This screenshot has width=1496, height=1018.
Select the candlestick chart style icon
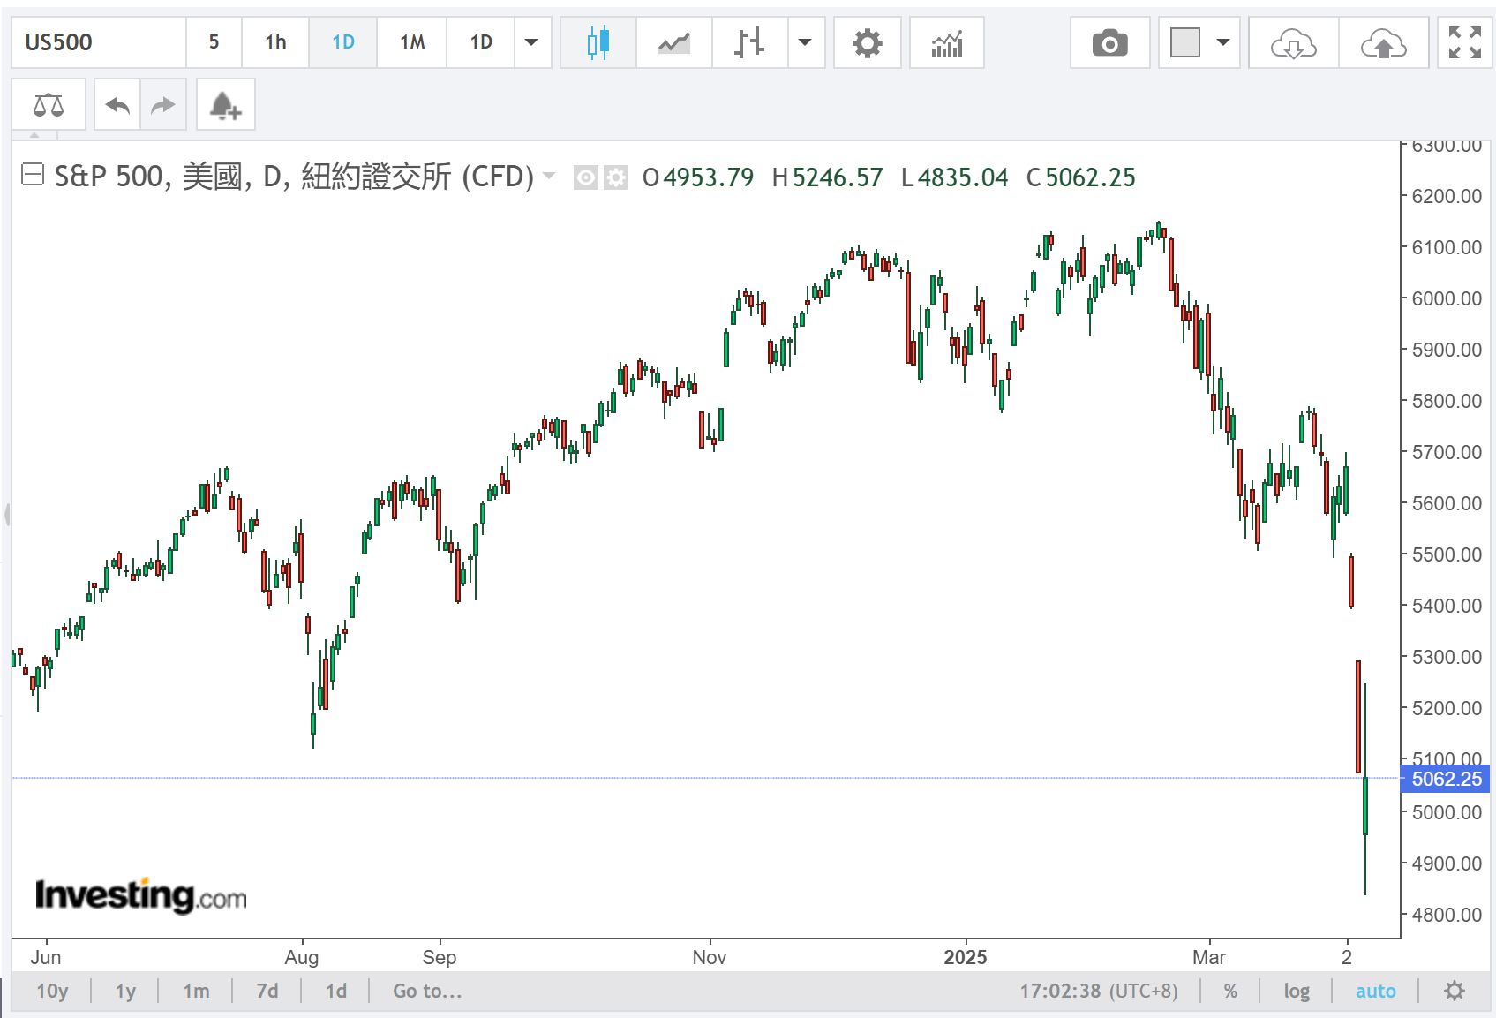(x=598, y=42)
